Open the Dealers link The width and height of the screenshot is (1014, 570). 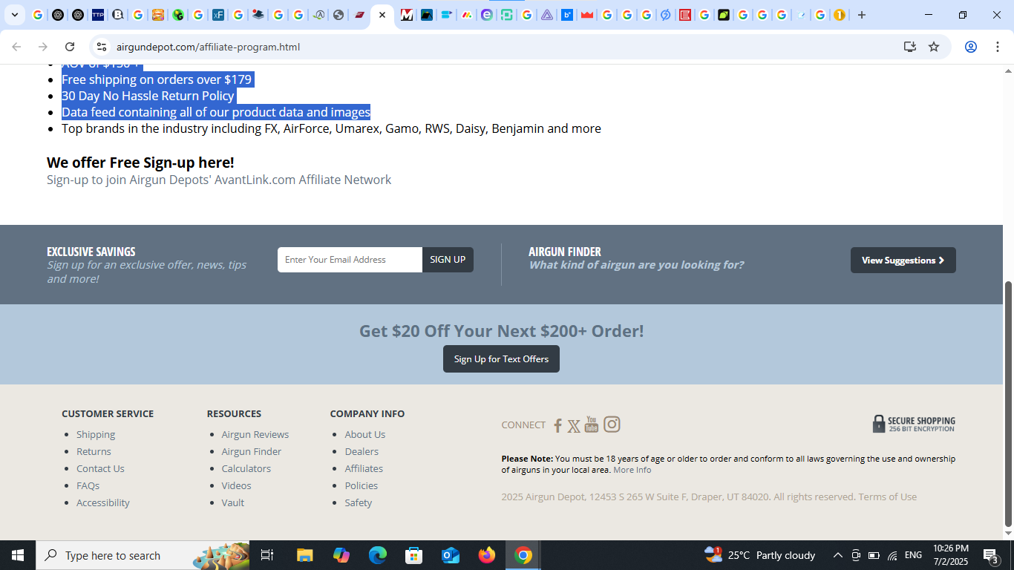click(362, 451)
